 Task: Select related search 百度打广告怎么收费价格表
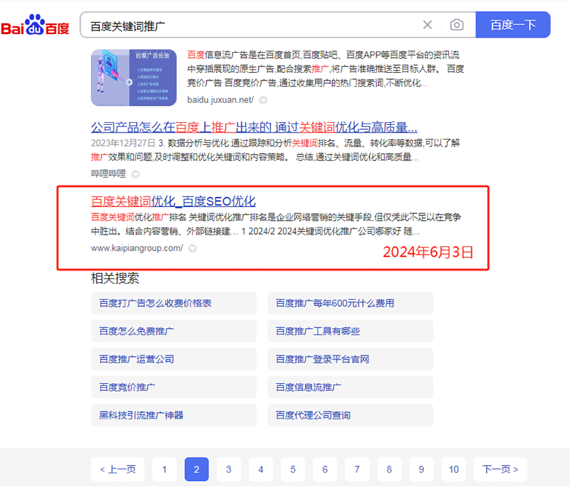(155, 303)
